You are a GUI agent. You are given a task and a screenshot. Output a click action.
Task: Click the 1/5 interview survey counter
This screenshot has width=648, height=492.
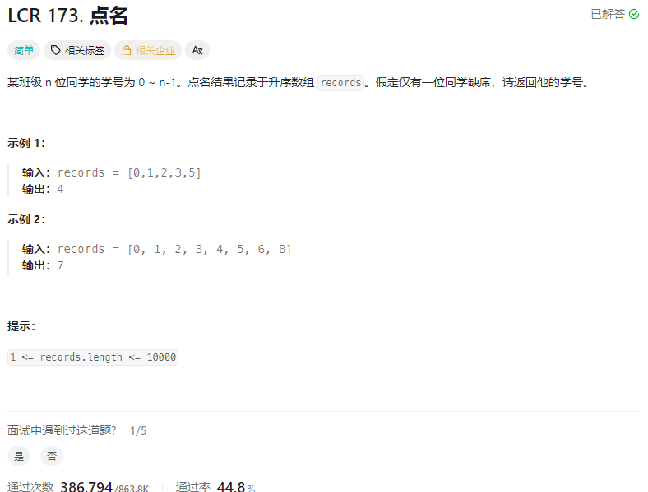coord(138,431)
